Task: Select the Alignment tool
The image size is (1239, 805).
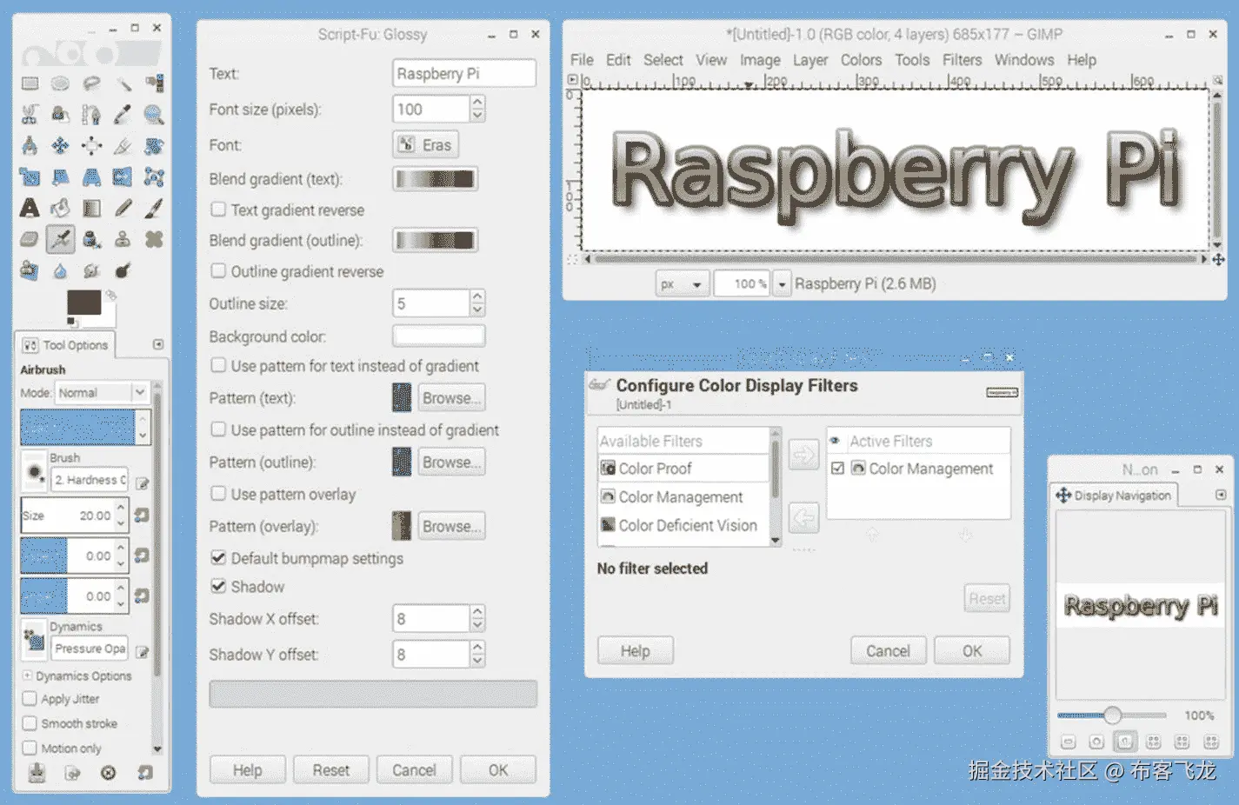Action: pyautogui.click(x=91, y=146)
